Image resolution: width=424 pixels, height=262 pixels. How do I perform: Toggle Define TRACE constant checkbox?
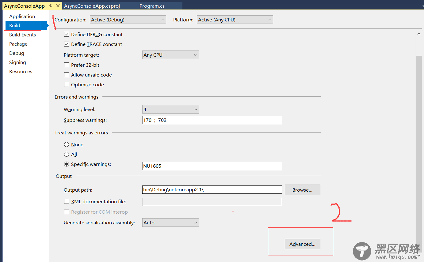67,44
